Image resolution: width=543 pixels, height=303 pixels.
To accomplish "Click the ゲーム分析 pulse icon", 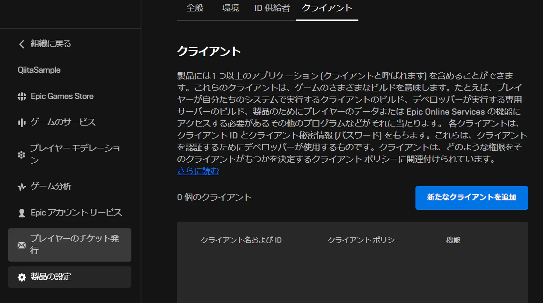I will click(x=22, y=187).
